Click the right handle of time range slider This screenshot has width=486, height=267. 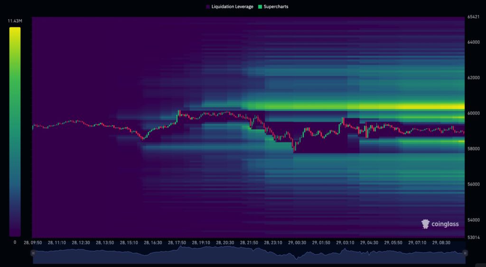[x=465, y=253]
